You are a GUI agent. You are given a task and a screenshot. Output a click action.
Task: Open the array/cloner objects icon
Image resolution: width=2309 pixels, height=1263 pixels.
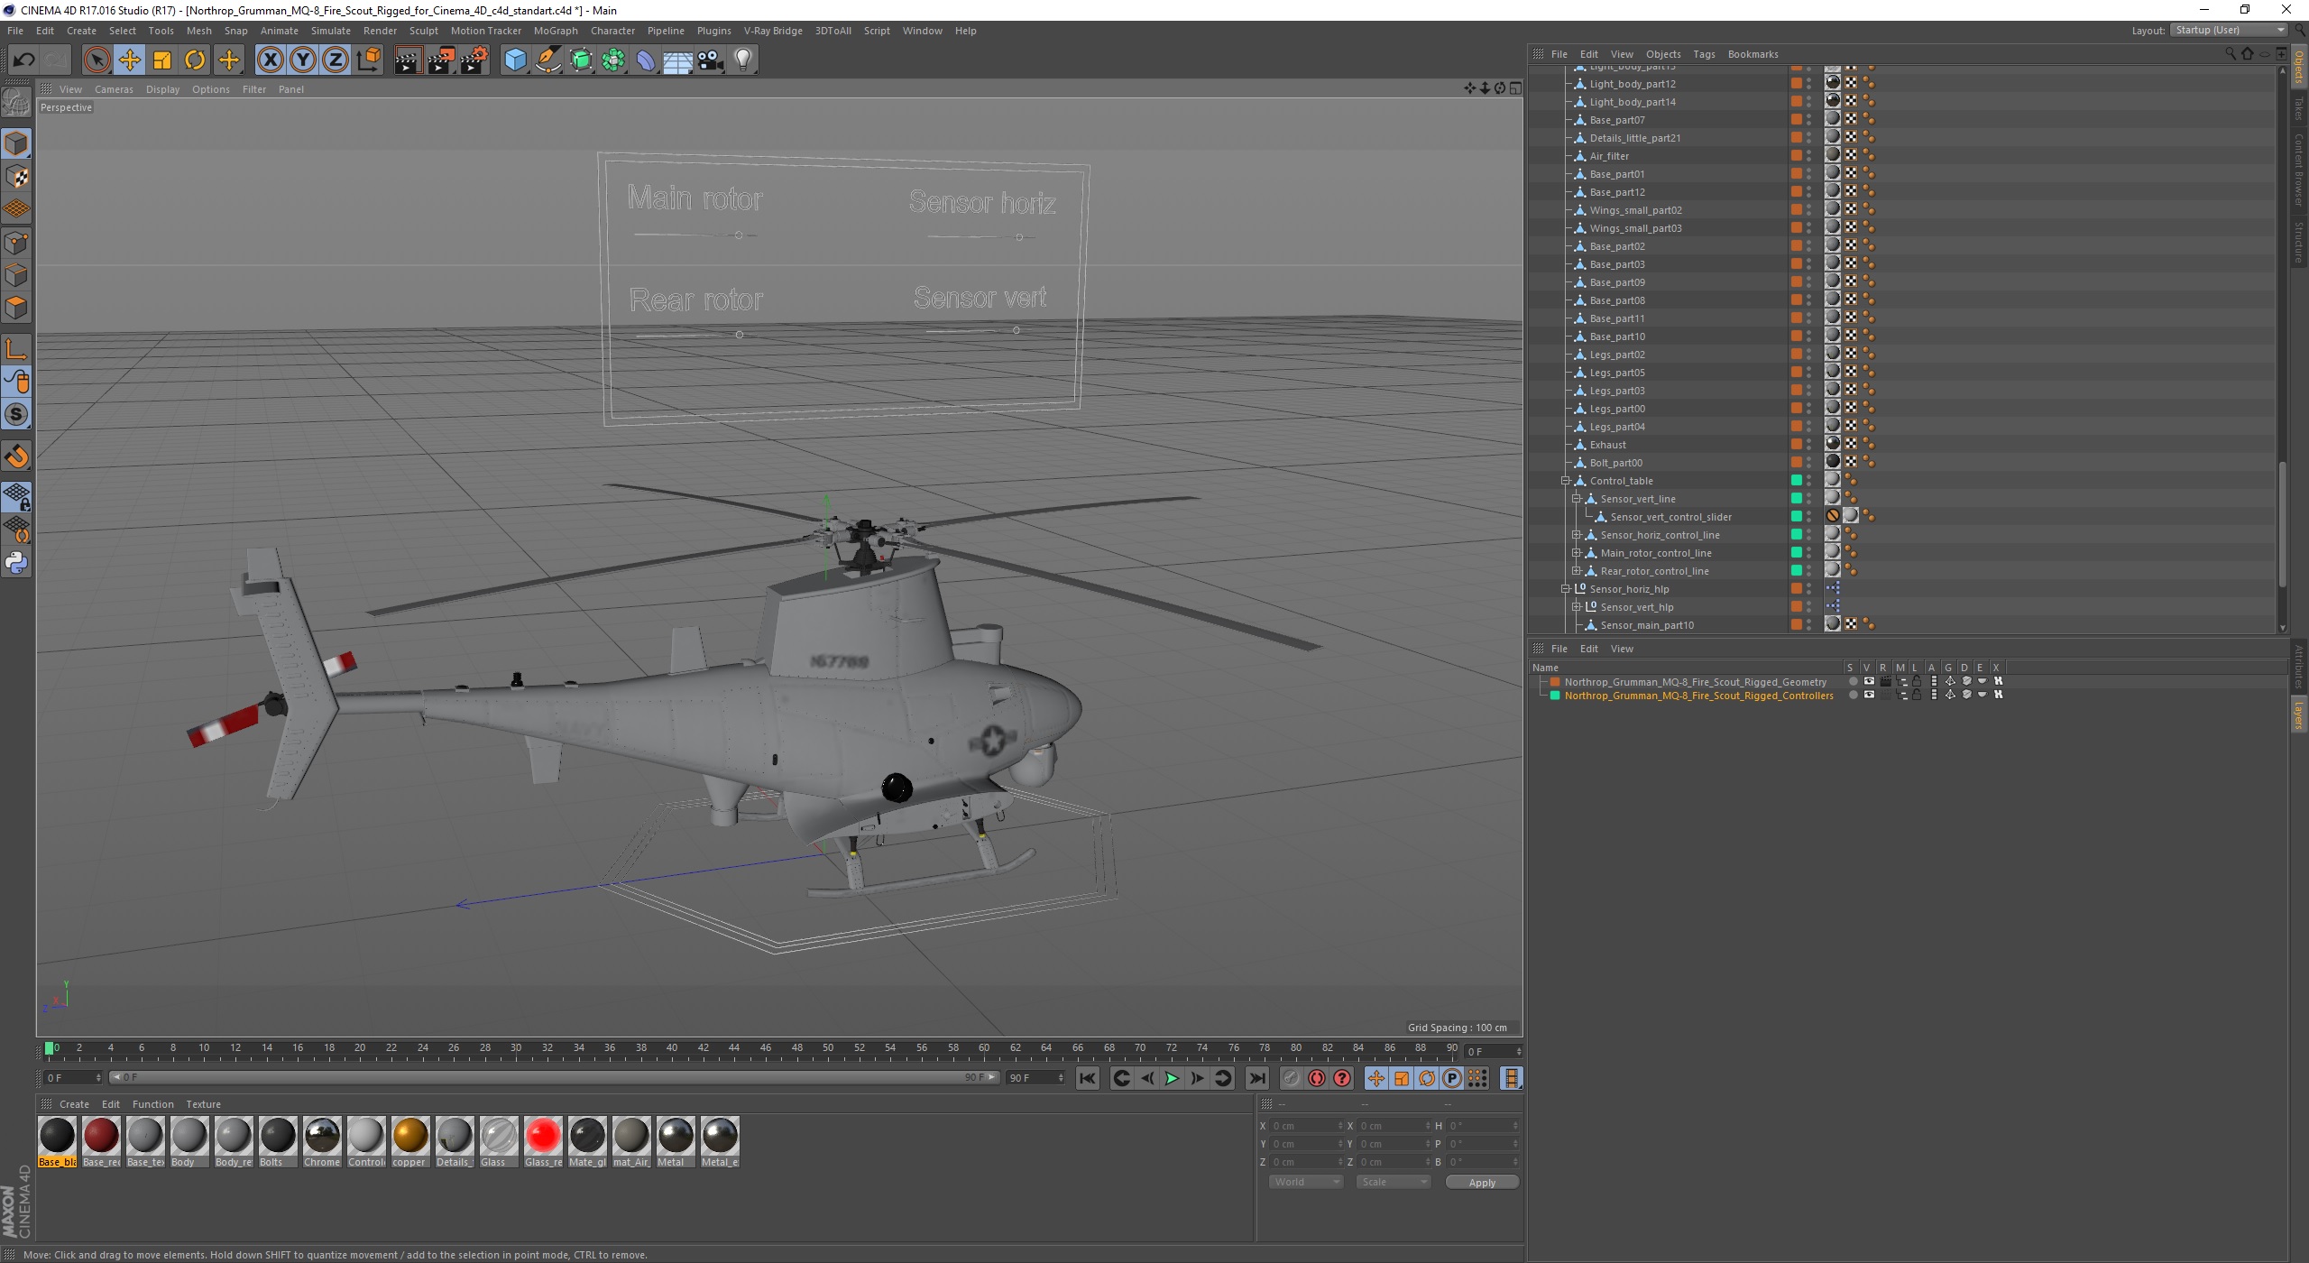tap(614, 60)
